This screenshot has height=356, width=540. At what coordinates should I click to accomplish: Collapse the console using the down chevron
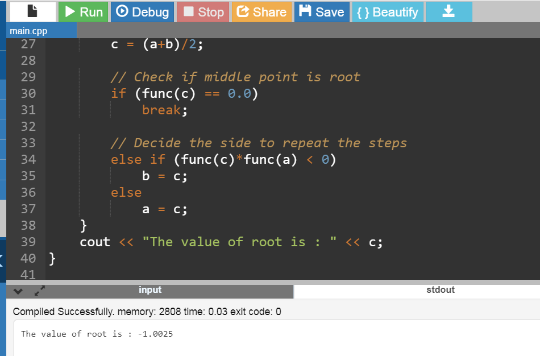pyautogui.click(x=18, y=291)
